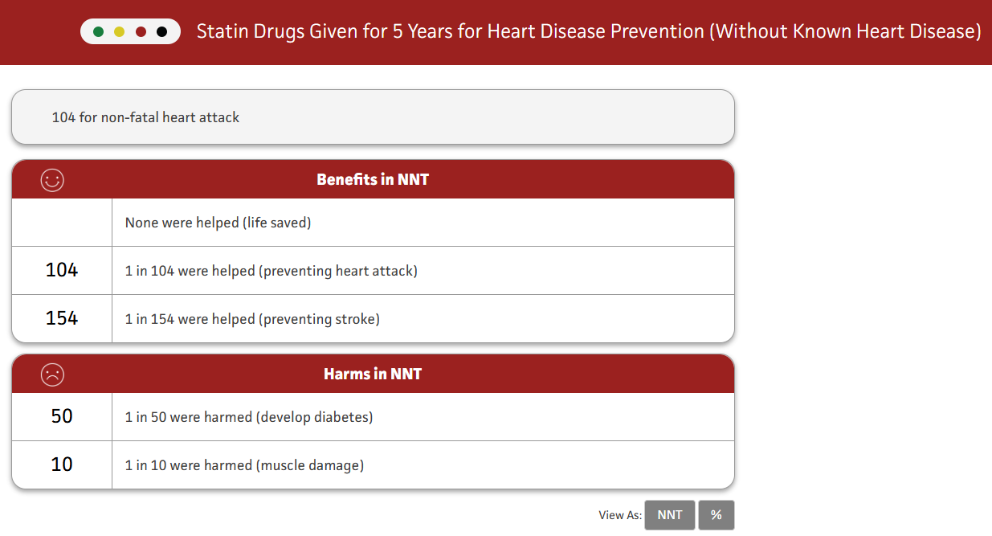Viewport: 992px width, 536px height.
Task: Click the smiley face Benefits icon
Action: point(52,180)
